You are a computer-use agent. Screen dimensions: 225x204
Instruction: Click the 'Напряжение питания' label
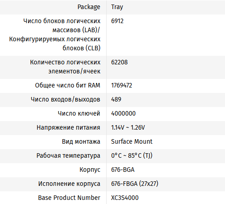click(x=68, y=127)
